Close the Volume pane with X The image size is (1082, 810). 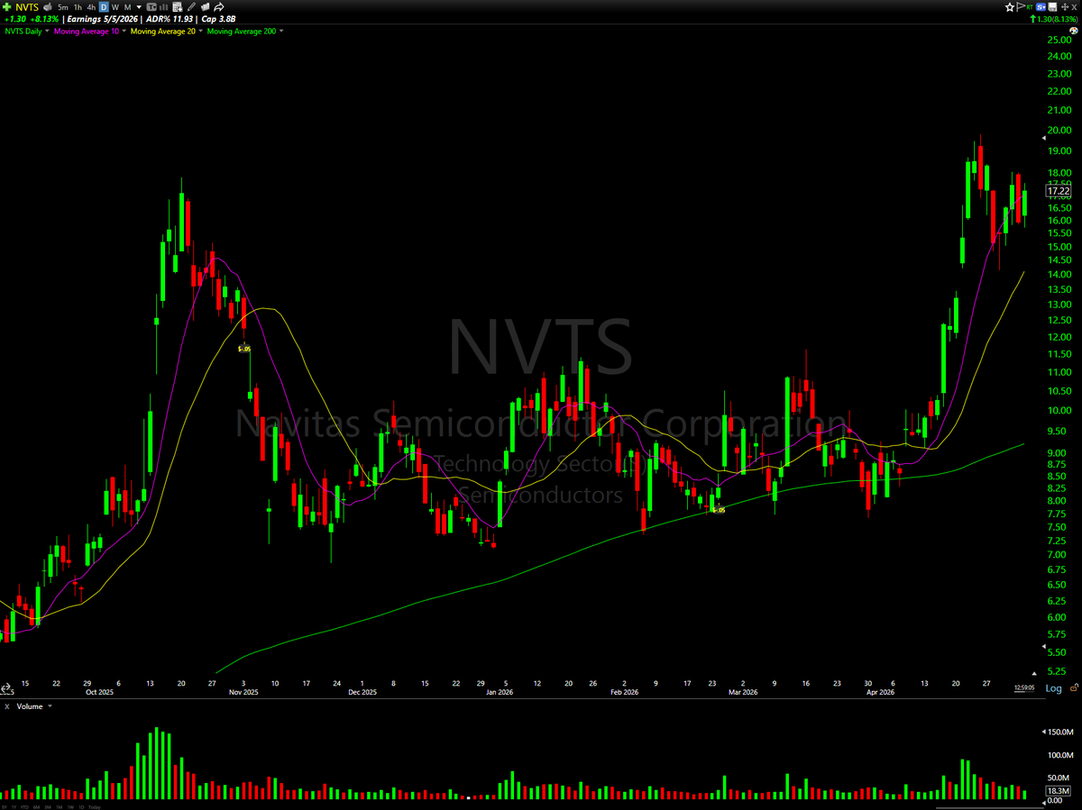pos(6,706)
